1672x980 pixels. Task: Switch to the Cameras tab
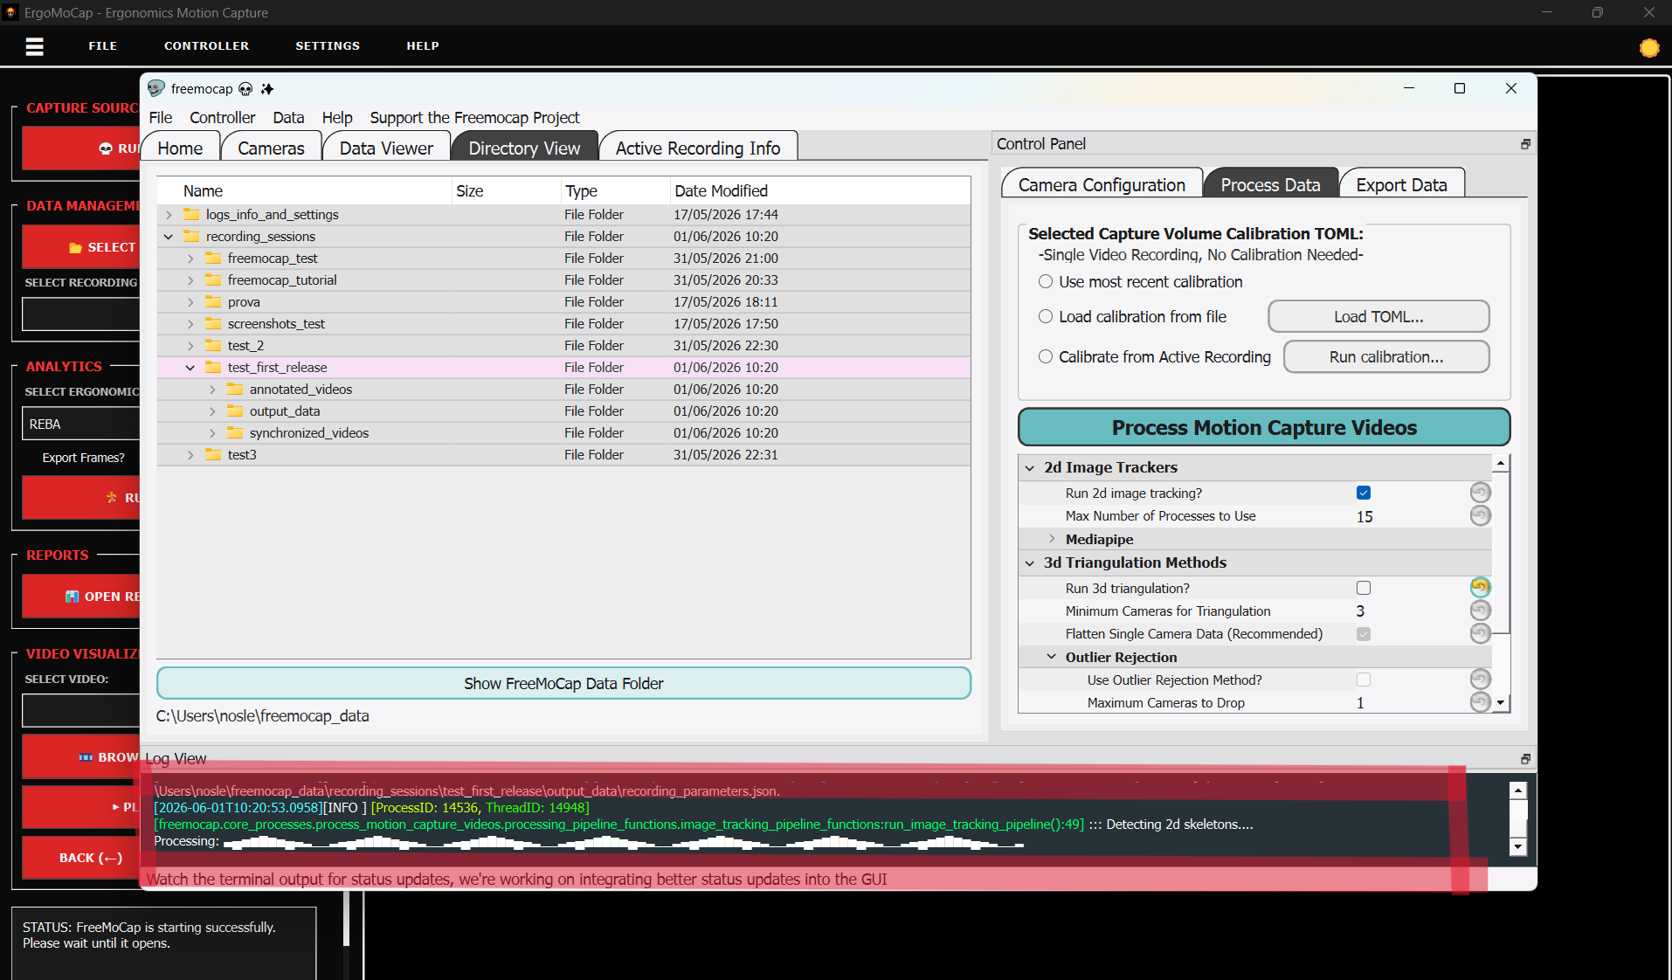[271, 148]
